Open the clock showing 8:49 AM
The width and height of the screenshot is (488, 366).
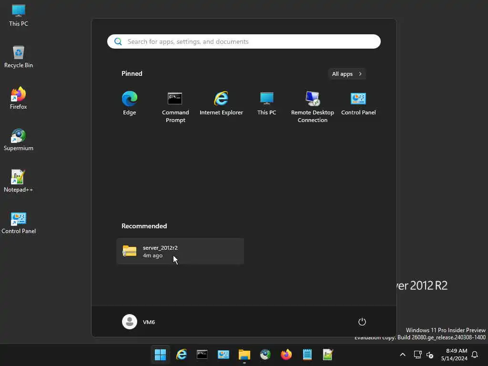pyautogui.click(x=454, y=355)
